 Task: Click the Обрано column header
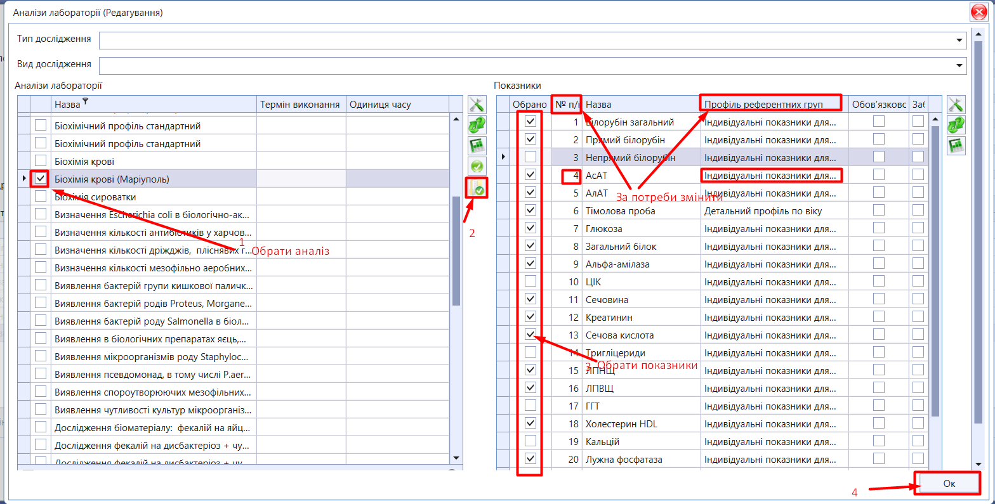[x=530, y=105]
